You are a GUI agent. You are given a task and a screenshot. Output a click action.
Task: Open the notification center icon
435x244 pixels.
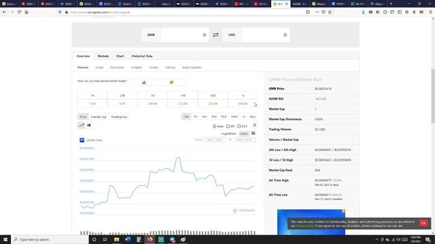428,239
